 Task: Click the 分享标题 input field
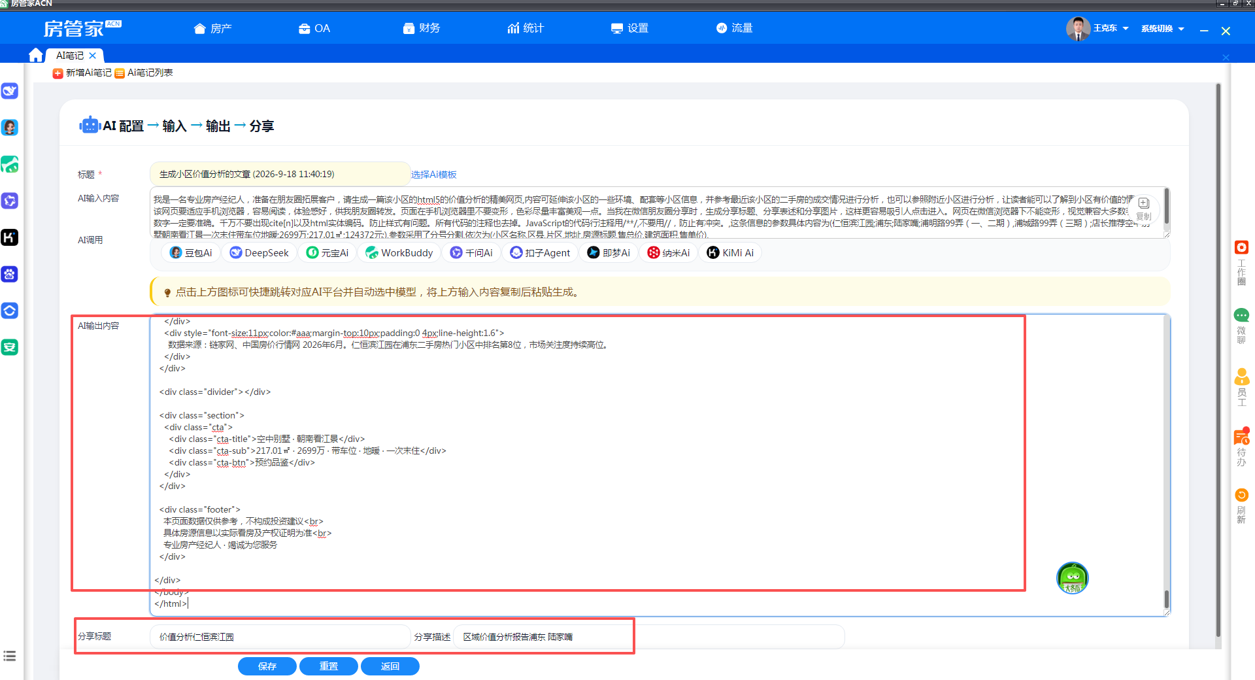280,637
